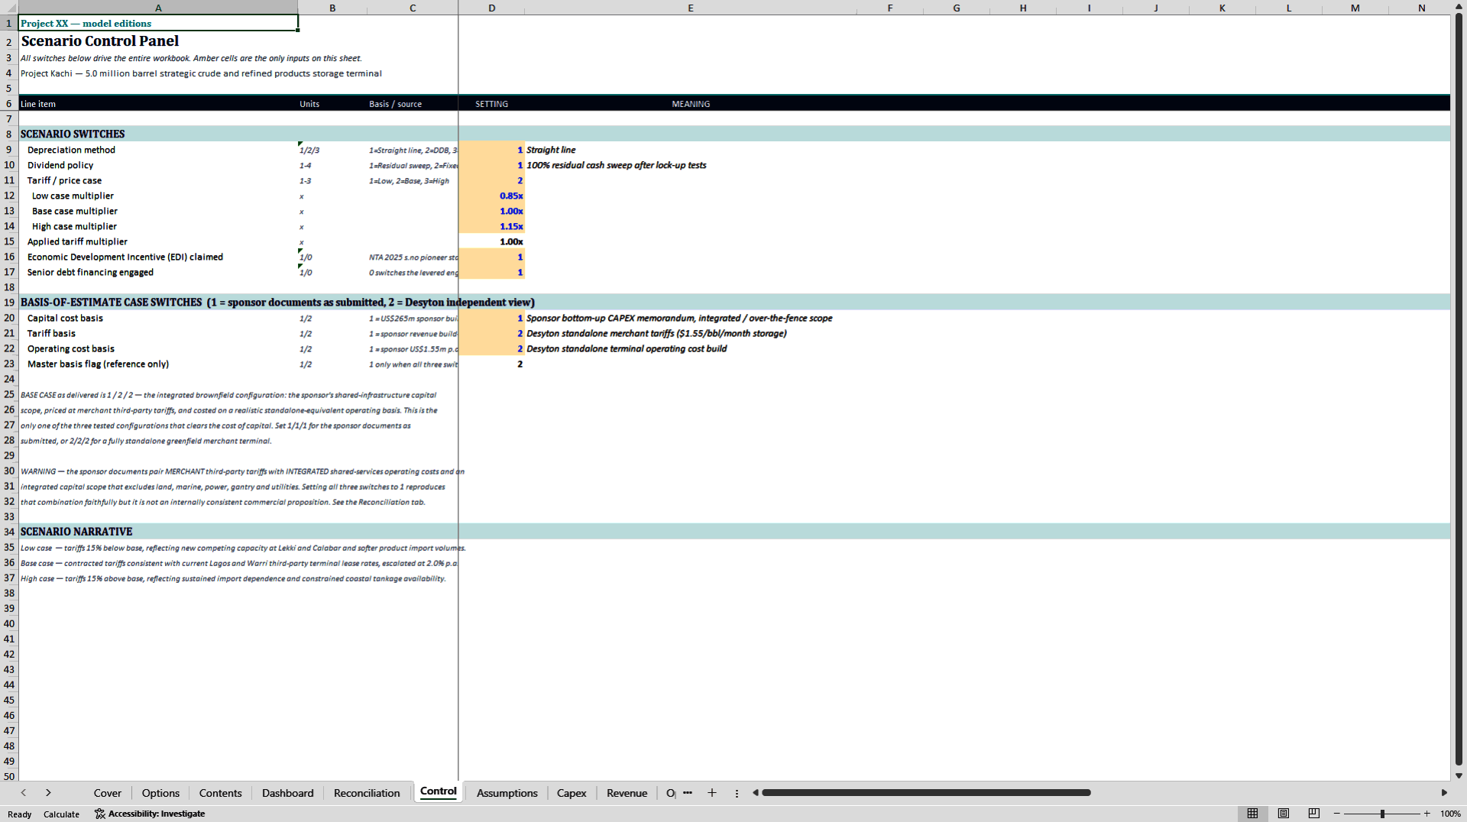Open the Options sheet tab
Image resolution: width=1467 pixels, height=822 pixels.
[160, 793]
